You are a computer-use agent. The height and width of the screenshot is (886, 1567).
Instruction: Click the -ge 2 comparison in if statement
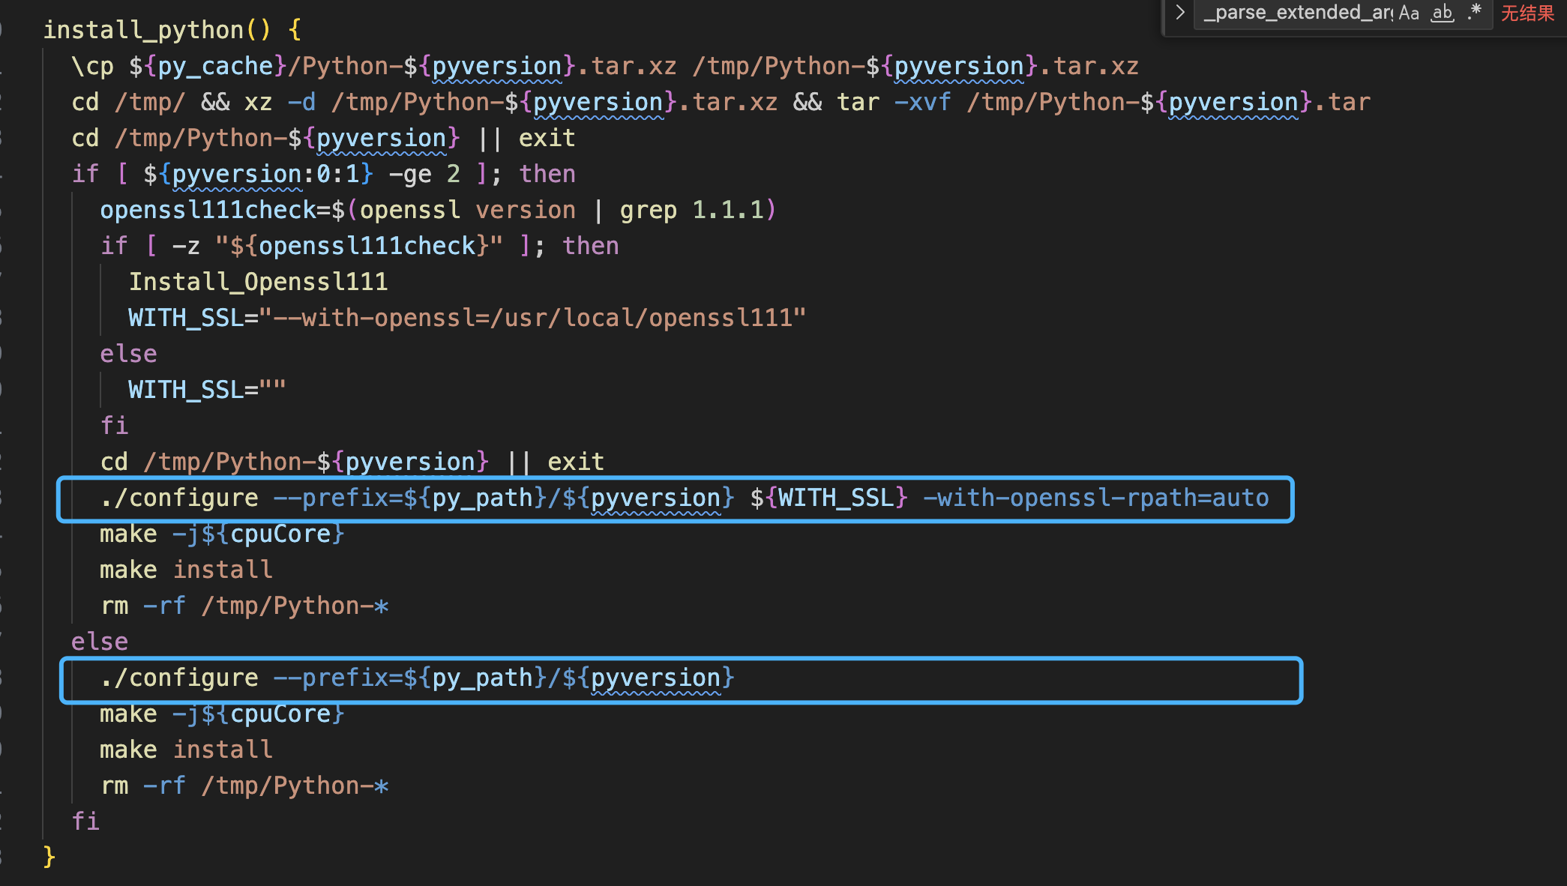[424, 174]
